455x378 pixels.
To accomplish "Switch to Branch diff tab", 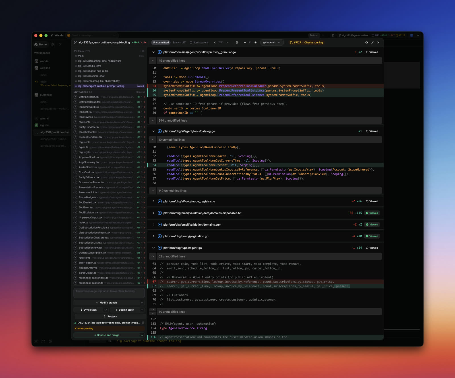I will pyautogui.click(x=179, y=43).
